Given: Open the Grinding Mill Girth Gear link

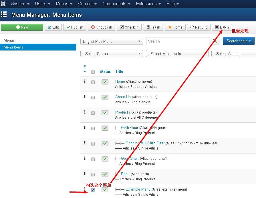Looking at the screenshot, I should click(145, 143).
